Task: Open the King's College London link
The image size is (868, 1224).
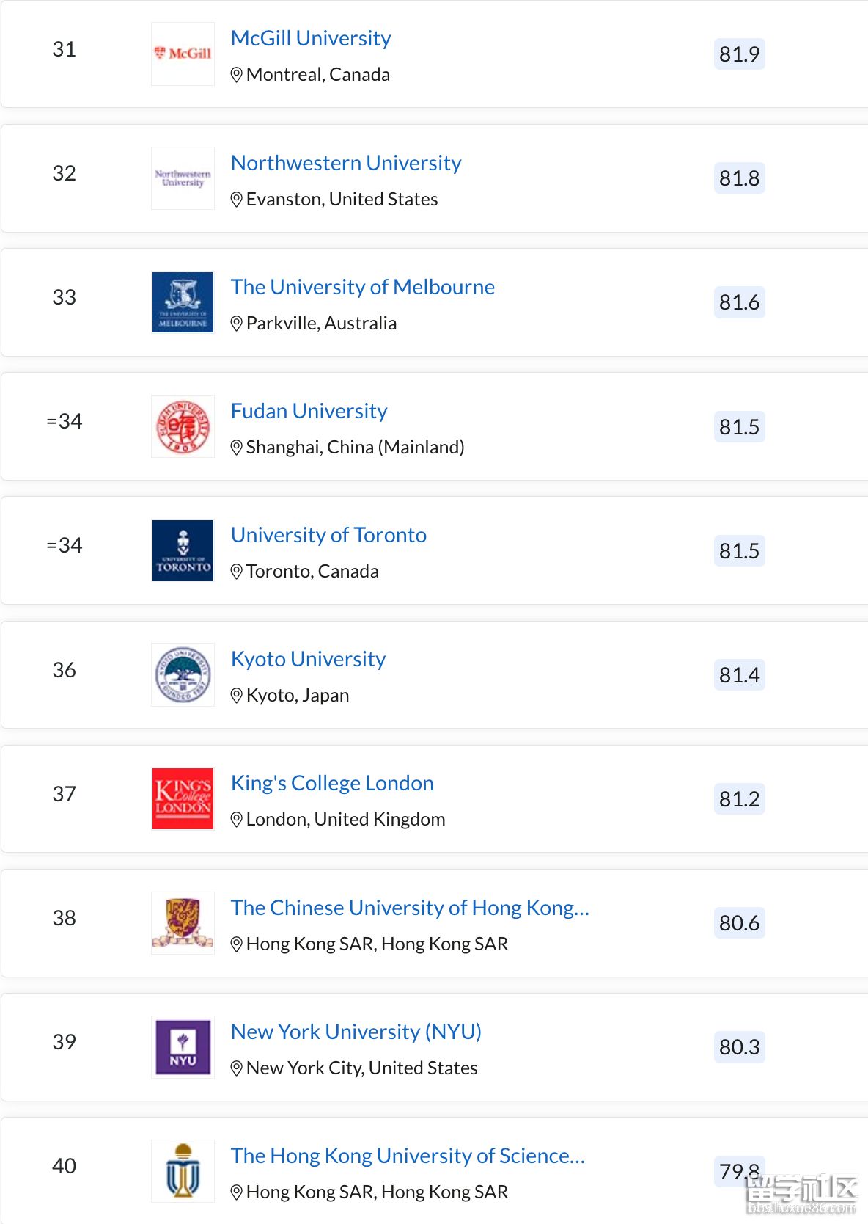Action: 332,783
